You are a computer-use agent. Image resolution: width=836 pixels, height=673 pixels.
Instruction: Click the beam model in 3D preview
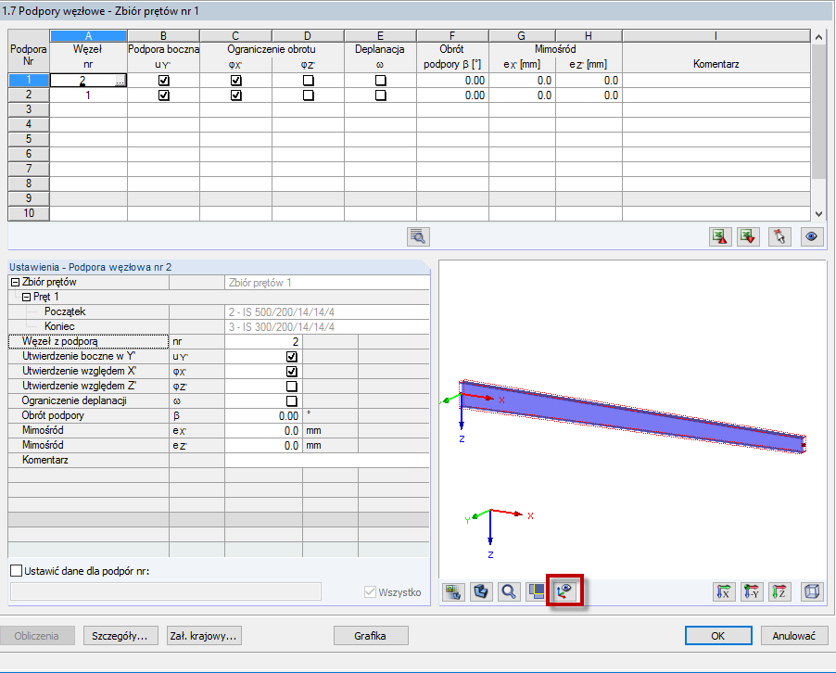pyautogui.click(x=633, y=417)
